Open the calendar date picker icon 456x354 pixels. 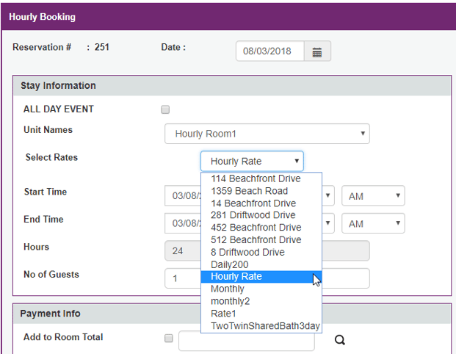(x=317, y=52)
